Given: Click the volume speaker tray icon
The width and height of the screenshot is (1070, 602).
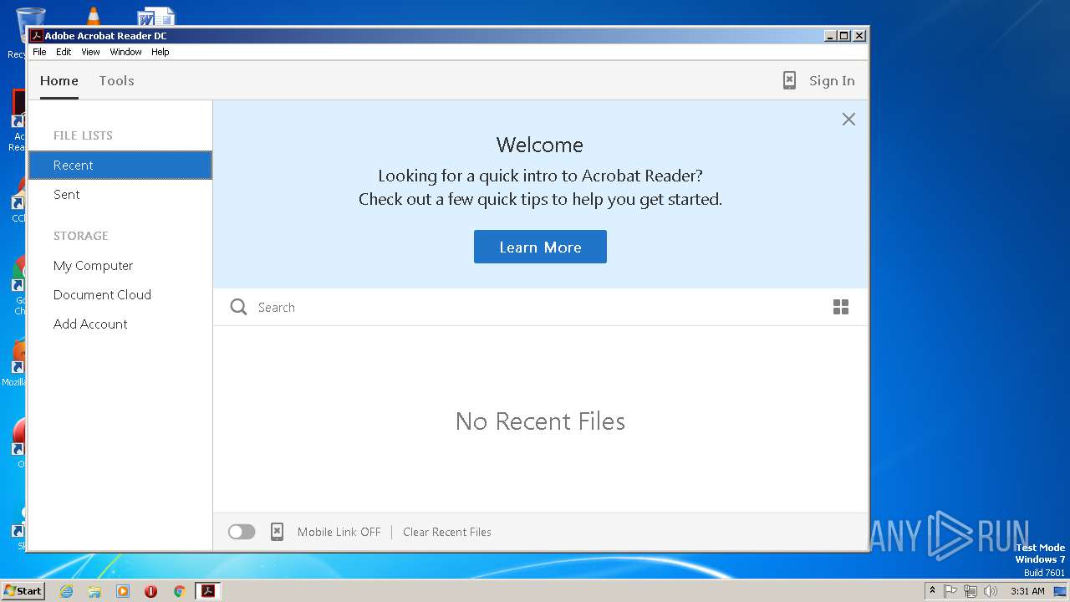Looking at the screenshot, I should (991, 591).
